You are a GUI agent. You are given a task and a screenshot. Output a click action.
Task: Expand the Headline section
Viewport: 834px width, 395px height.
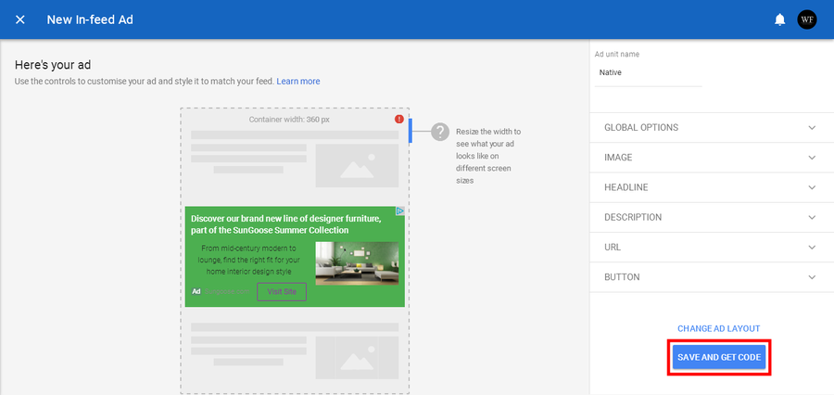click(x=711, y=187)
